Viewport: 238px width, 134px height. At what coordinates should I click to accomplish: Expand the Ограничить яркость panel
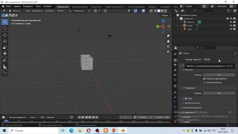point(191,108)
